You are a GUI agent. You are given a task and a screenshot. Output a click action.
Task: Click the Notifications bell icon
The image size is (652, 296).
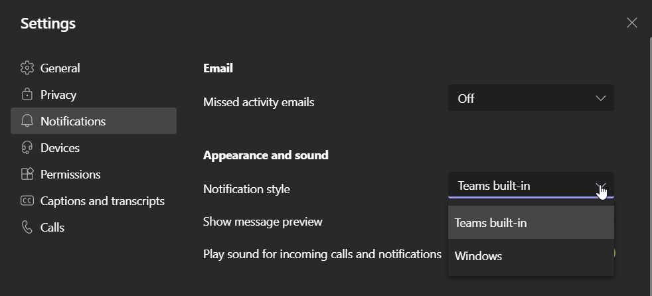click(x=27, y=121)
